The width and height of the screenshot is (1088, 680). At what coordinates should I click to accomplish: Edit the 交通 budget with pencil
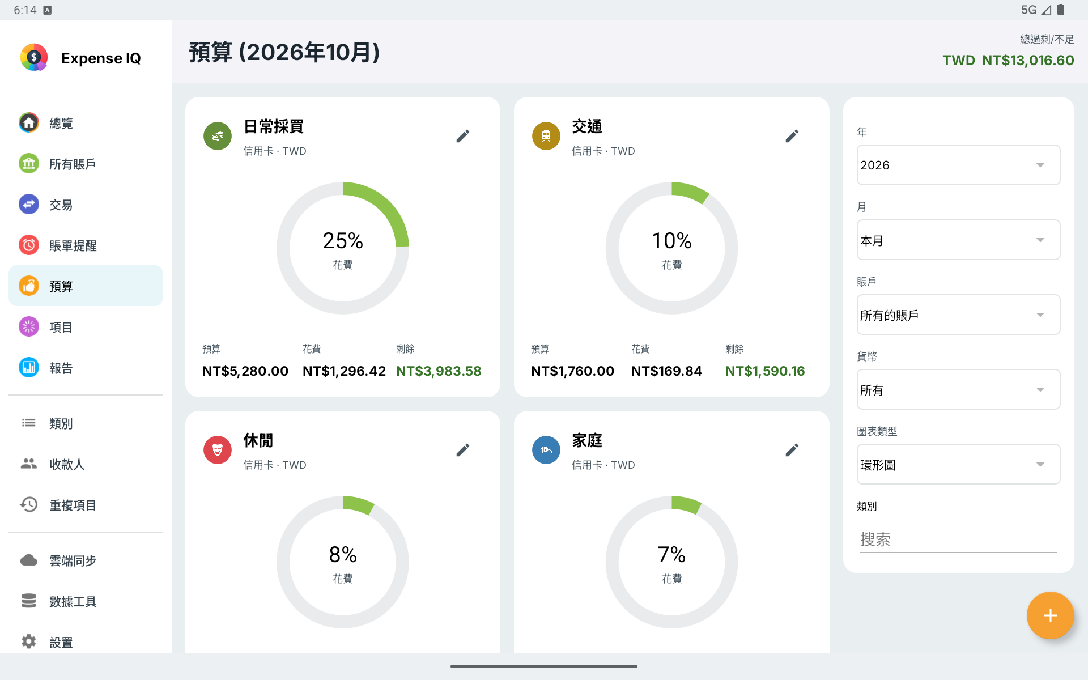[792, 136]
